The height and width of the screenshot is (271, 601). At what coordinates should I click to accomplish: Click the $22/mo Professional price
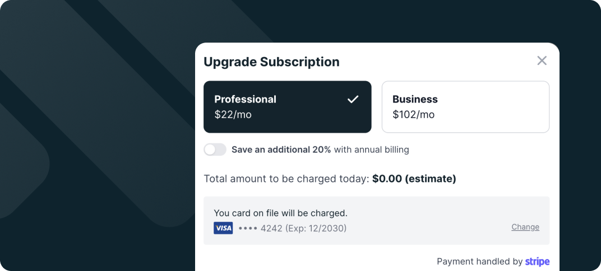tap(233, 115)
